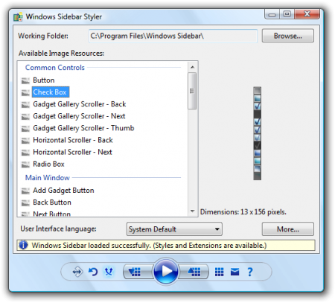Click the crossed arrows icon in toolbar

(109, 272)
